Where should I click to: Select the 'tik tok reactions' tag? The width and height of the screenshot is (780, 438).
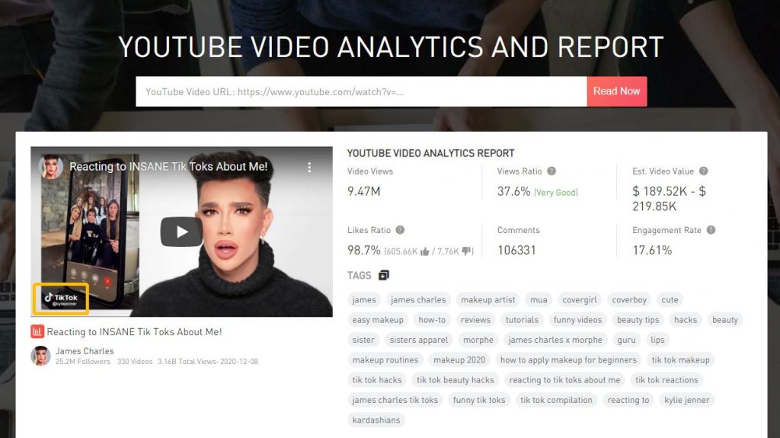[x=667, y=380]
